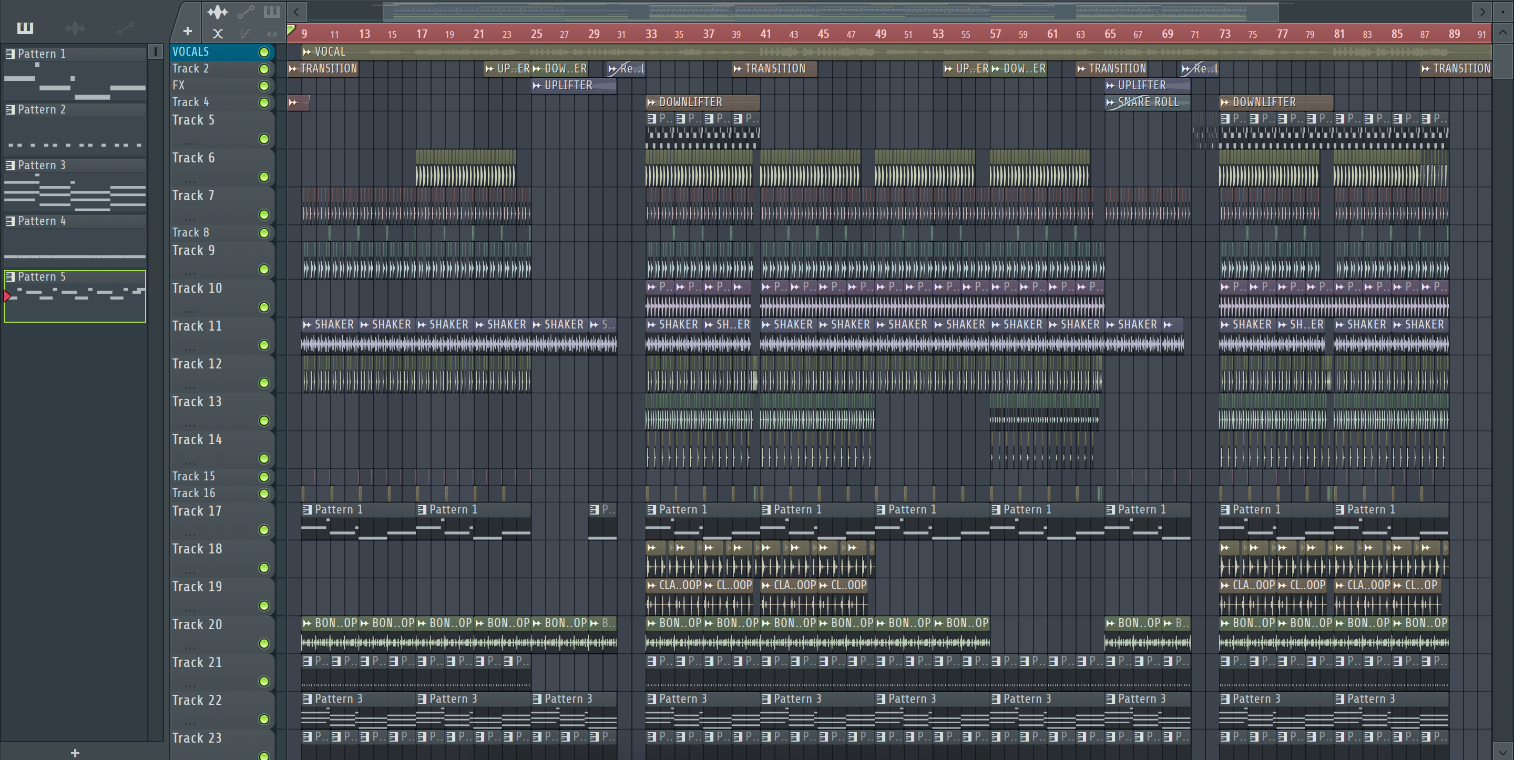Image resolution: width=1514 pixels, height=760 pixels.
Task: Open VOCAL audio clip menu arrow
Action: point(307,52)
